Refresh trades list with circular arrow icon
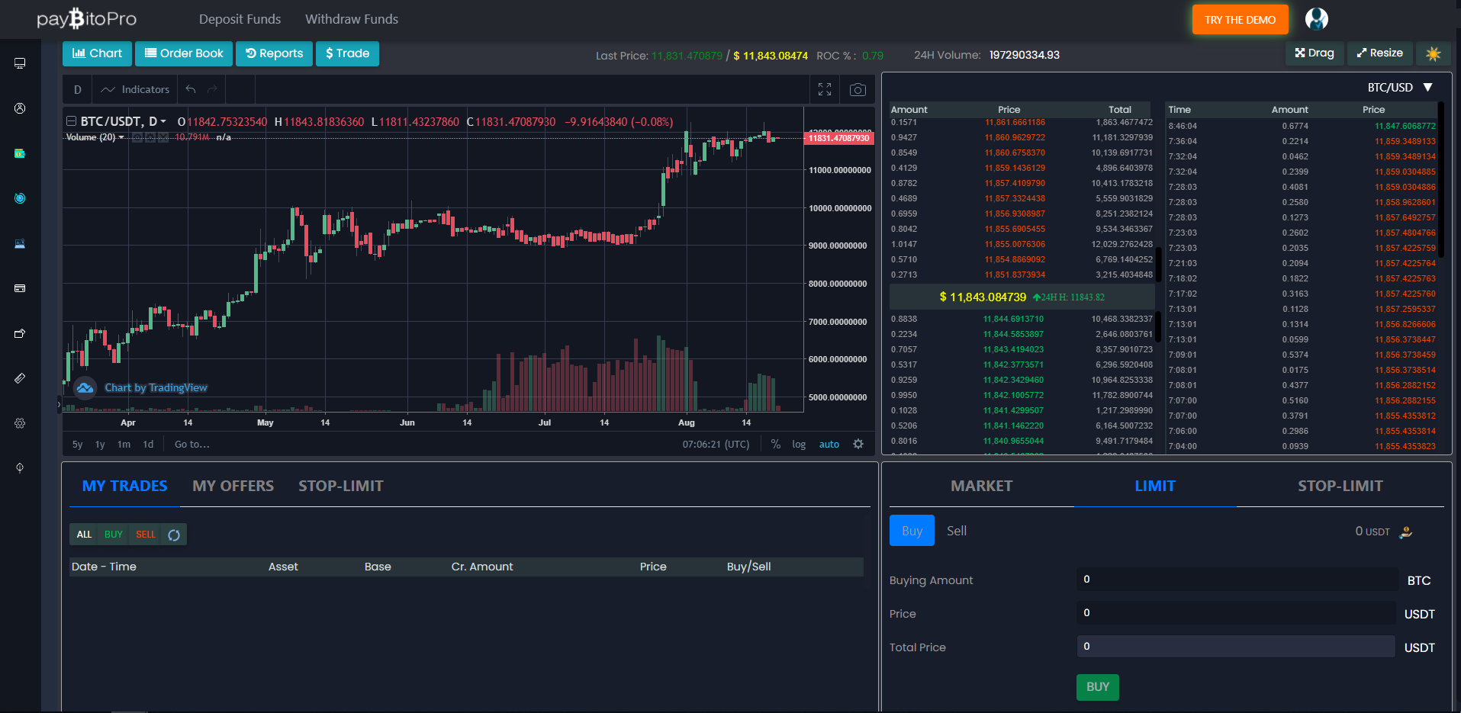The width and height of the screenshot is (1461, 713). 174,535
